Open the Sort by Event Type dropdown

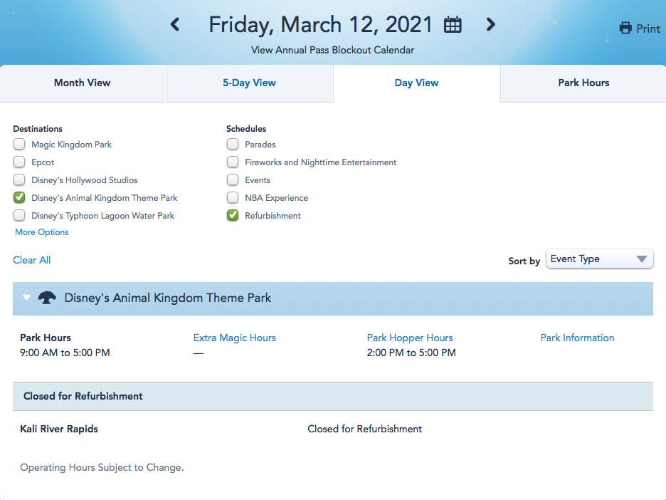pyautogui.click(x=599, y=259)
